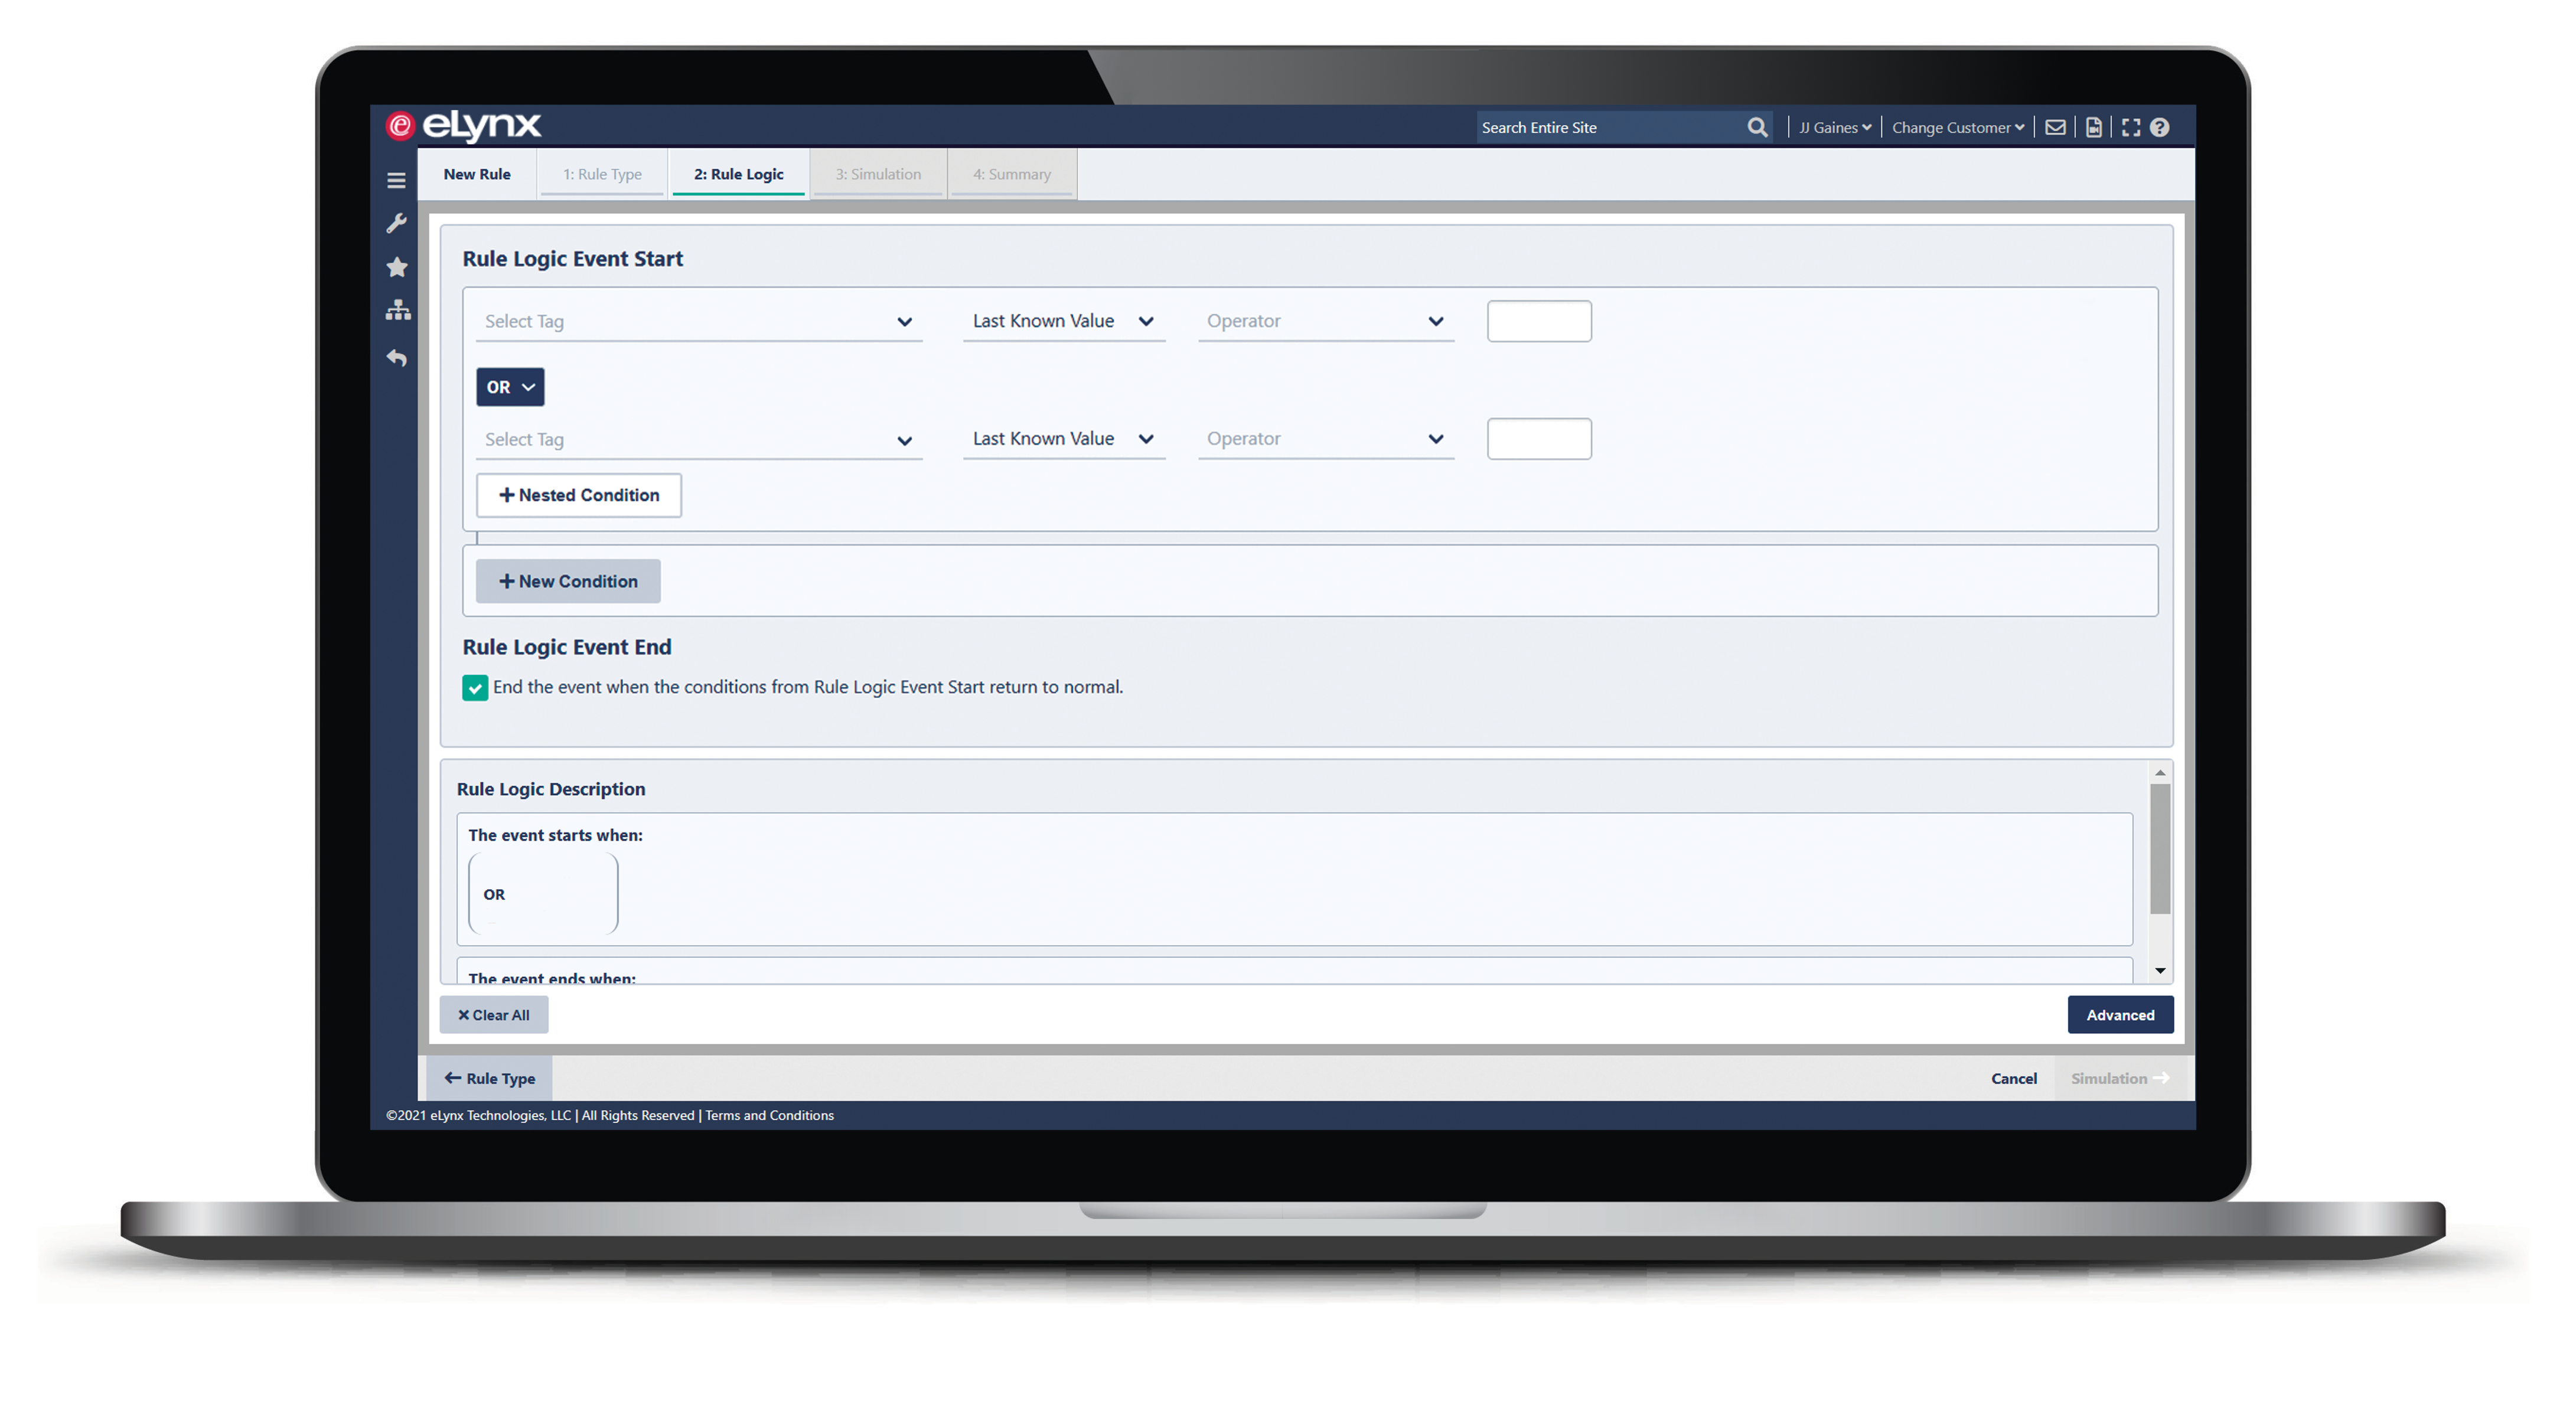
Task: Open the Change Customer dropdown
Action: click(1957, 127)
